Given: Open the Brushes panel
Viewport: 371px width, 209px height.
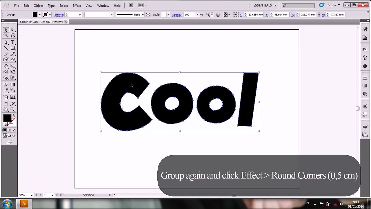Looking at the screenshot, I should click(365, 58).
